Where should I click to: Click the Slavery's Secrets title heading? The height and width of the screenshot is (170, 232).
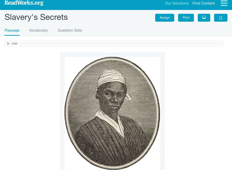(x=36, y=17)
